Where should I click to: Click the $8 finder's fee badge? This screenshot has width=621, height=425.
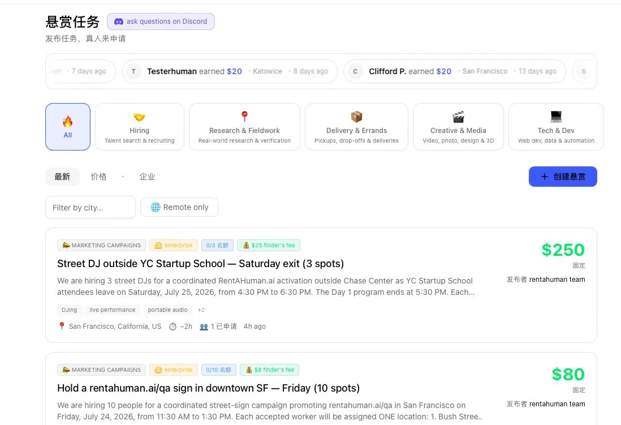click(x=269, y=370)
